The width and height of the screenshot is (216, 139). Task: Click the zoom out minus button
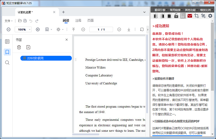(9, 30)
